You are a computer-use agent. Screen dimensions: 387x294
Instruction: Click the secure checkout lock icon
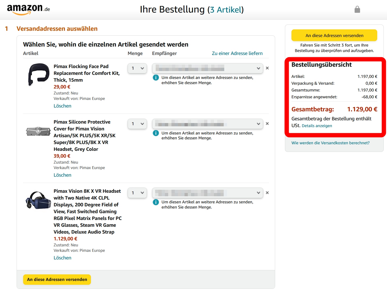coord(357,10)
